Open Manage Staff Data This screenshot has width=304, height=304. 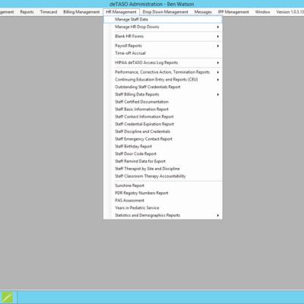(x=163, y=19)
